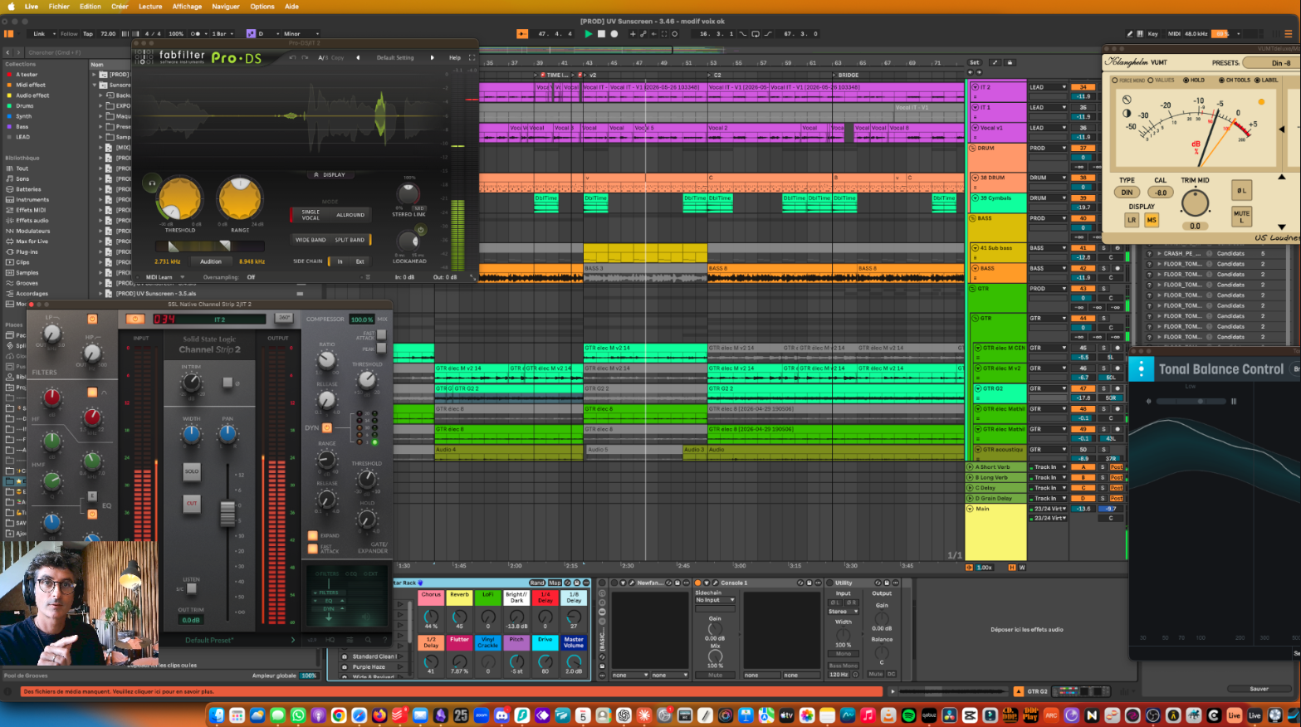This screenshot has width=1301, height=727.
Task: Open the Affichage menu
Action: 187,6
